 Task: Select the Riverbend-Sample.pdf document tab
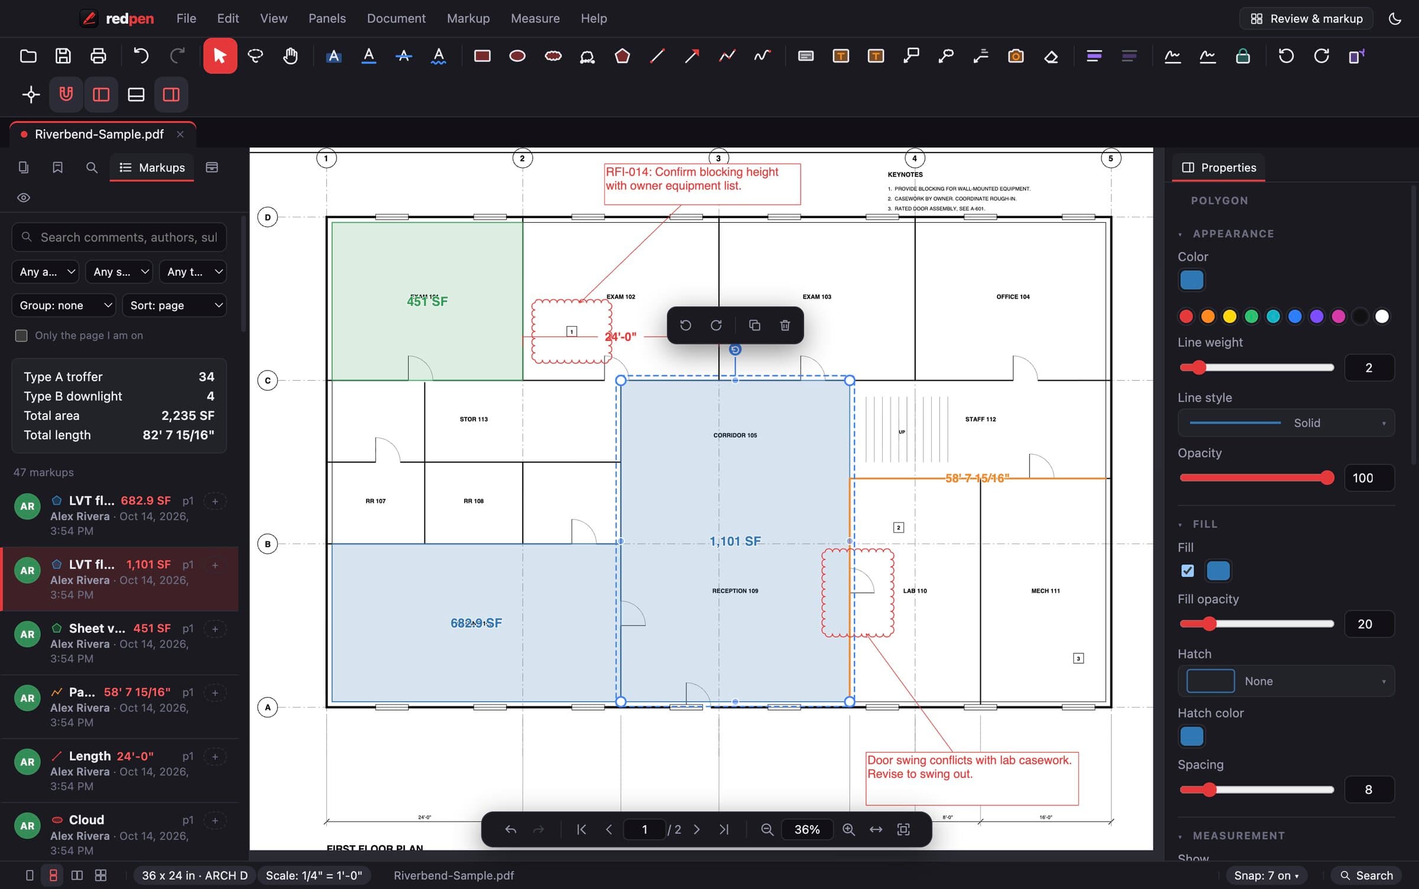(x=99, y=134)
